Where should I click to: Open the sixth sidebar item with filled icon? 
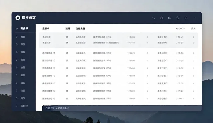(x=21, y=68)
